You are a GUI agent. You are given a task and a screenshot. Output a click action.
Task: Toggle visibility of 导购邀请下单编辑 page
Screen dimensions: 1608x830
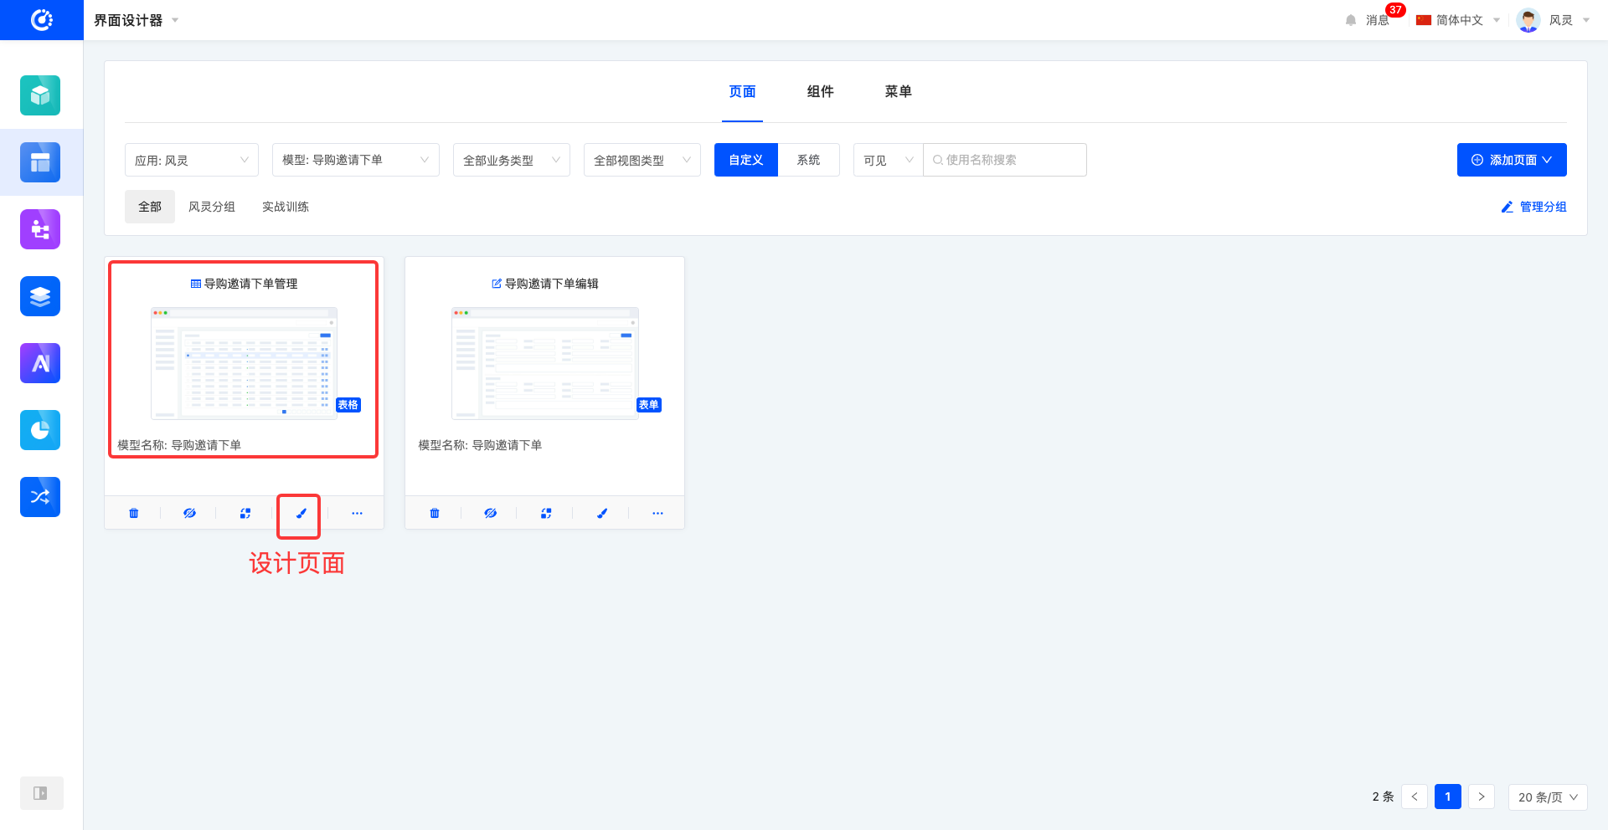(x=490, y=513)
